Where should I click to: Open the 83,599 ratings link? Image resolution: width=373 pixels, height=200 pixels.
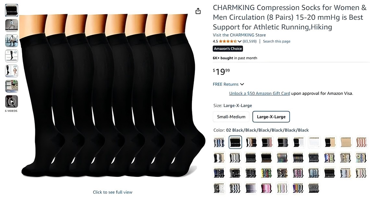pos(249,41)
